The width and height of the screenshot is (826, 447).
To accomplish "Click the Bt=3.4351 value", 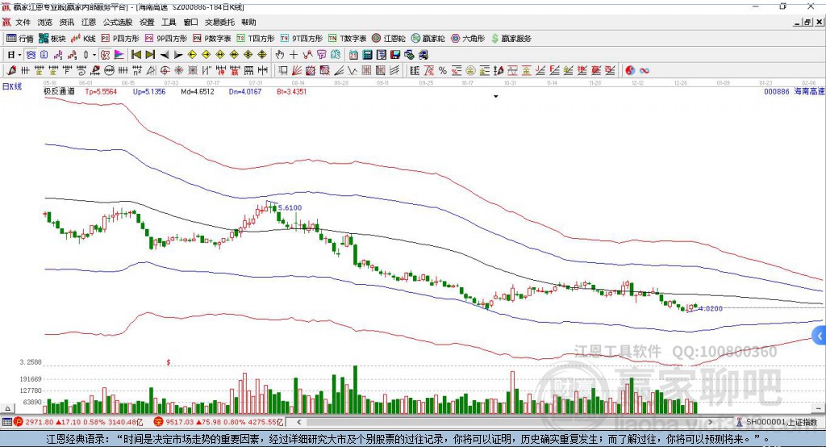I will click(x=292, y=91).
